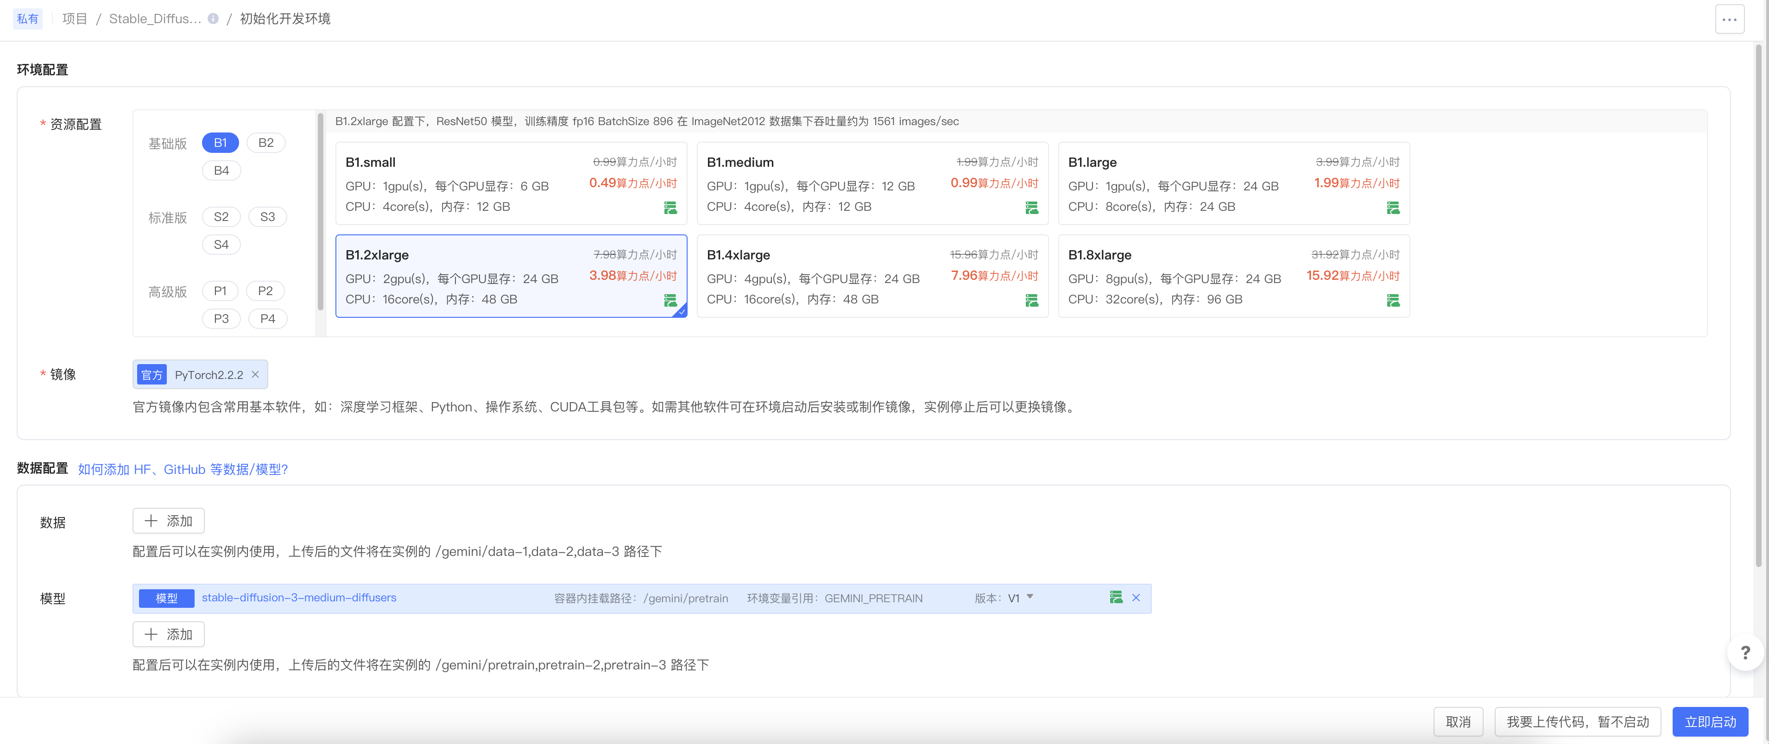
Task: Click green storage icon in B1.medium card
Action: click(1031, 207)
